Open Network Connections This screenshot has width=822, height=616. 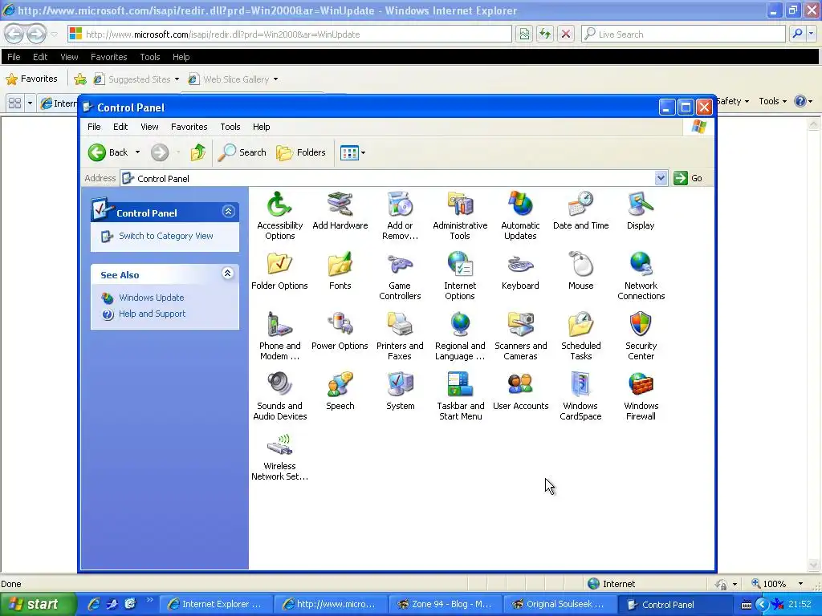tap(641, 276)
